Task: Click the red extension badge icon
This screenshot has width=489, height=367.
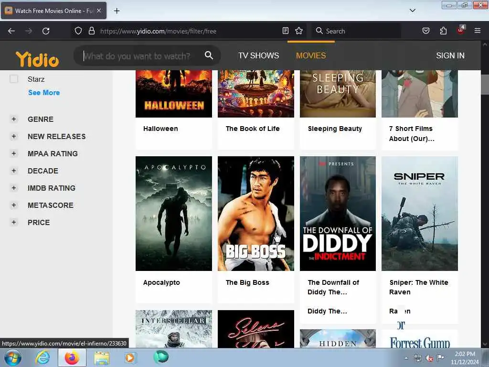Action: pyautogui.click(x=461, y=30)
